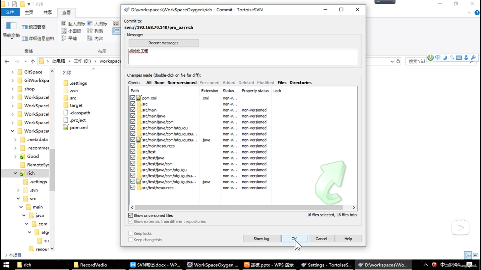Open Help in the commit dialog
Viewport: 481px width, 270px height.
pyautogui.click(x=348, y=238)
